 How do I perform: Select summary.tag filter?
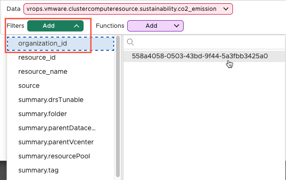click(61, 170)
